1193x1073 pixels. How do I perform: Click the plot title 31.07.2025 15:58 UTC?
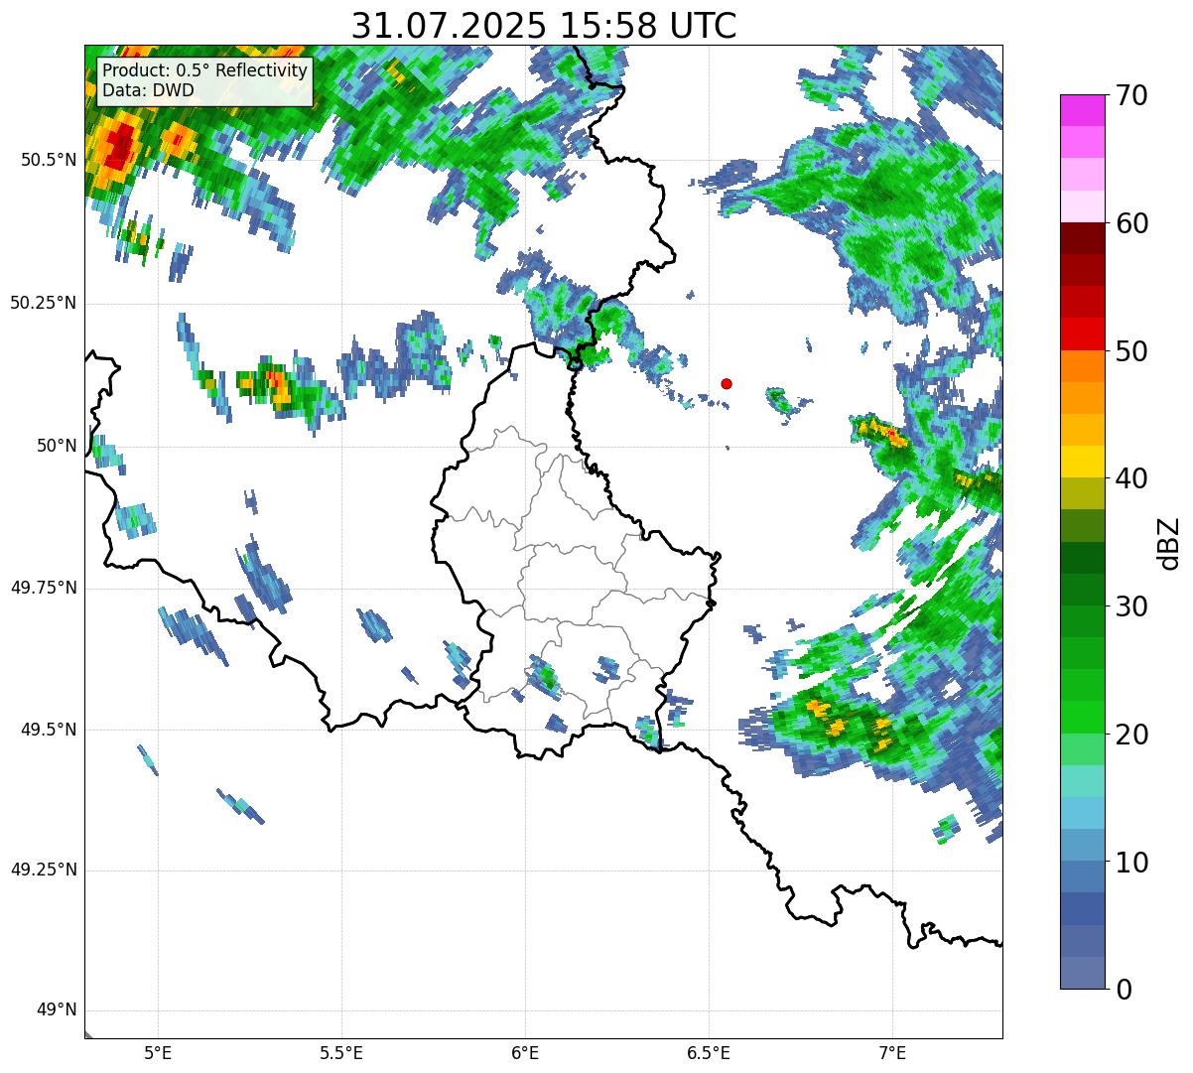click(544, 25)
